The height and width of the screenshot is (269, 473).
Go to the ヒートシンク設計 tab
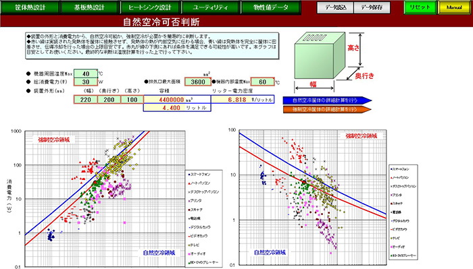(150, 7)
